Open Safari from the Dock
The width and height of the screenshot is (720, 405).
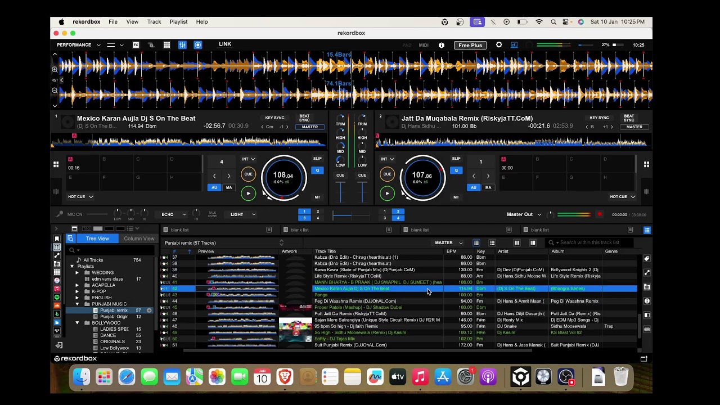[x=127, y=376]
